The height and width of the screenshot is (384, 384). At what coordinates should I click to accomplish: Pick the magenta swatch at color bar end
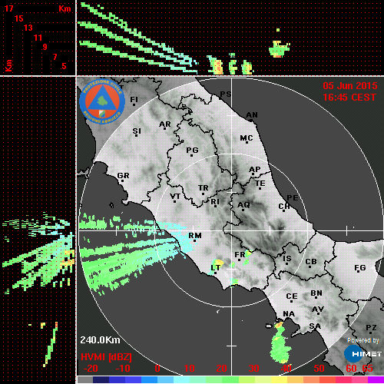pos(376,379)
